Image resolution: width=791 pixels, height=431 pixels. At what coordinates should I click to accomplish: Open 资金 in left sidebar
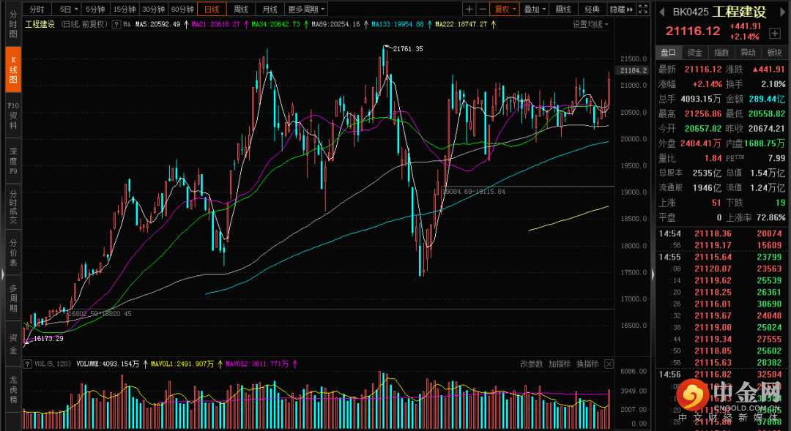(13, 344)
